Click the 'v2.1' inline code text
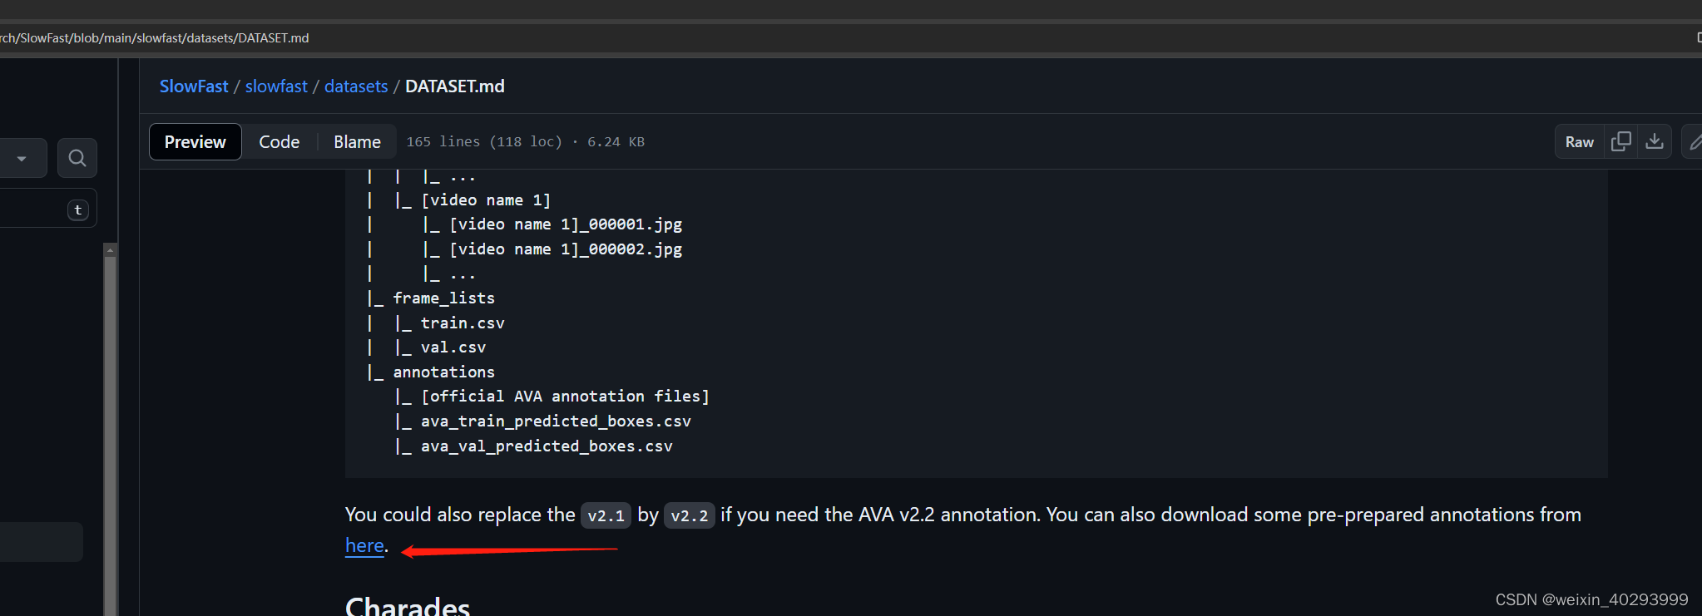Screen dimensions: 1702x616 tap(606, 515)
